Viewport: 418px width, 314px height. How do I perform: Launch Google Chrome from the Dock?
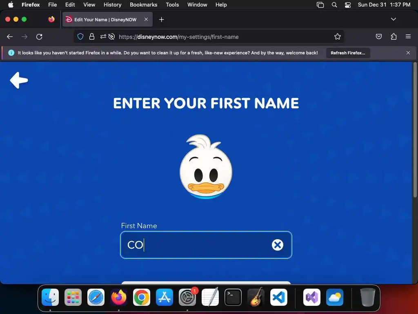(142, 297)
